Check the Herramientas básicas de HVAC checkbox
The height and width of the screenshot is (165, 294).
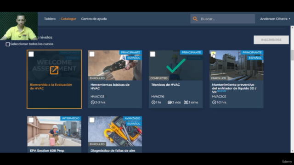(92, 54)
